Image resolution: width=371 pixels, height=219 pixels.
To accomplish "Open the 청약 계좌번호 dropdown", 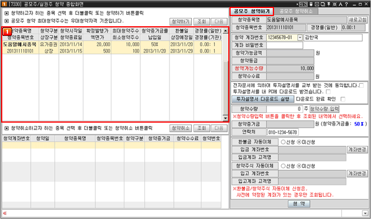I will (300, 38).
